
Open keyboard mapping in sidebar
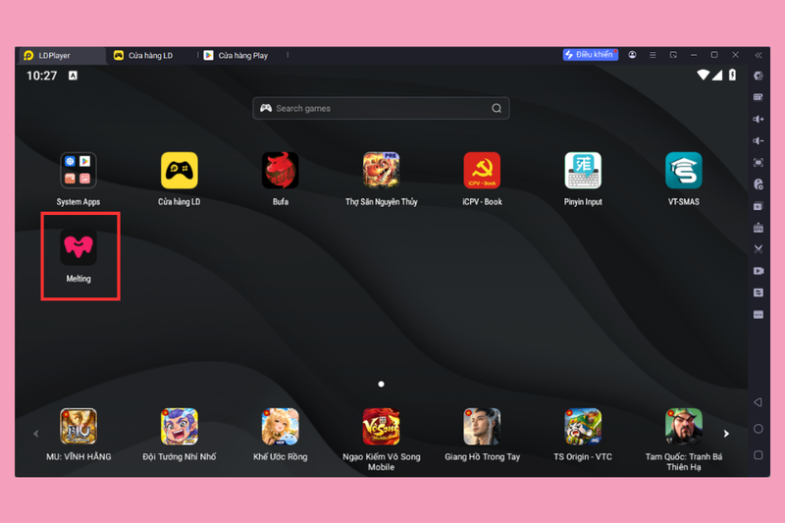[758, 97]
